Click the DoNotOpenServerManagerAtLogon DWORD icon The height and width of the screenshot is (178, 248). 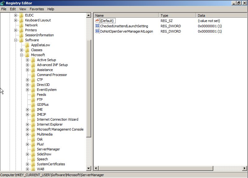coord(97,31)
